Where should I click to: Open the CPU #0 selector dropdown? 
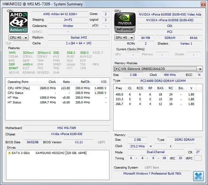18,38
